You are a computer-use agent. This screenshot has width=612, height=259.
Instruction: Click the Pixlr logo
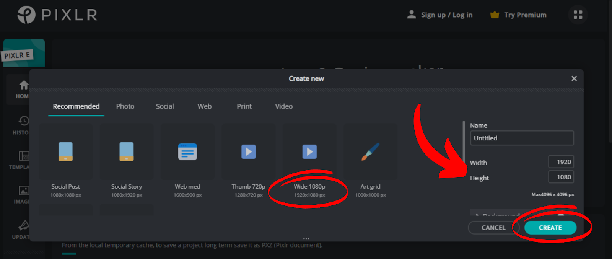coord(57,15)
